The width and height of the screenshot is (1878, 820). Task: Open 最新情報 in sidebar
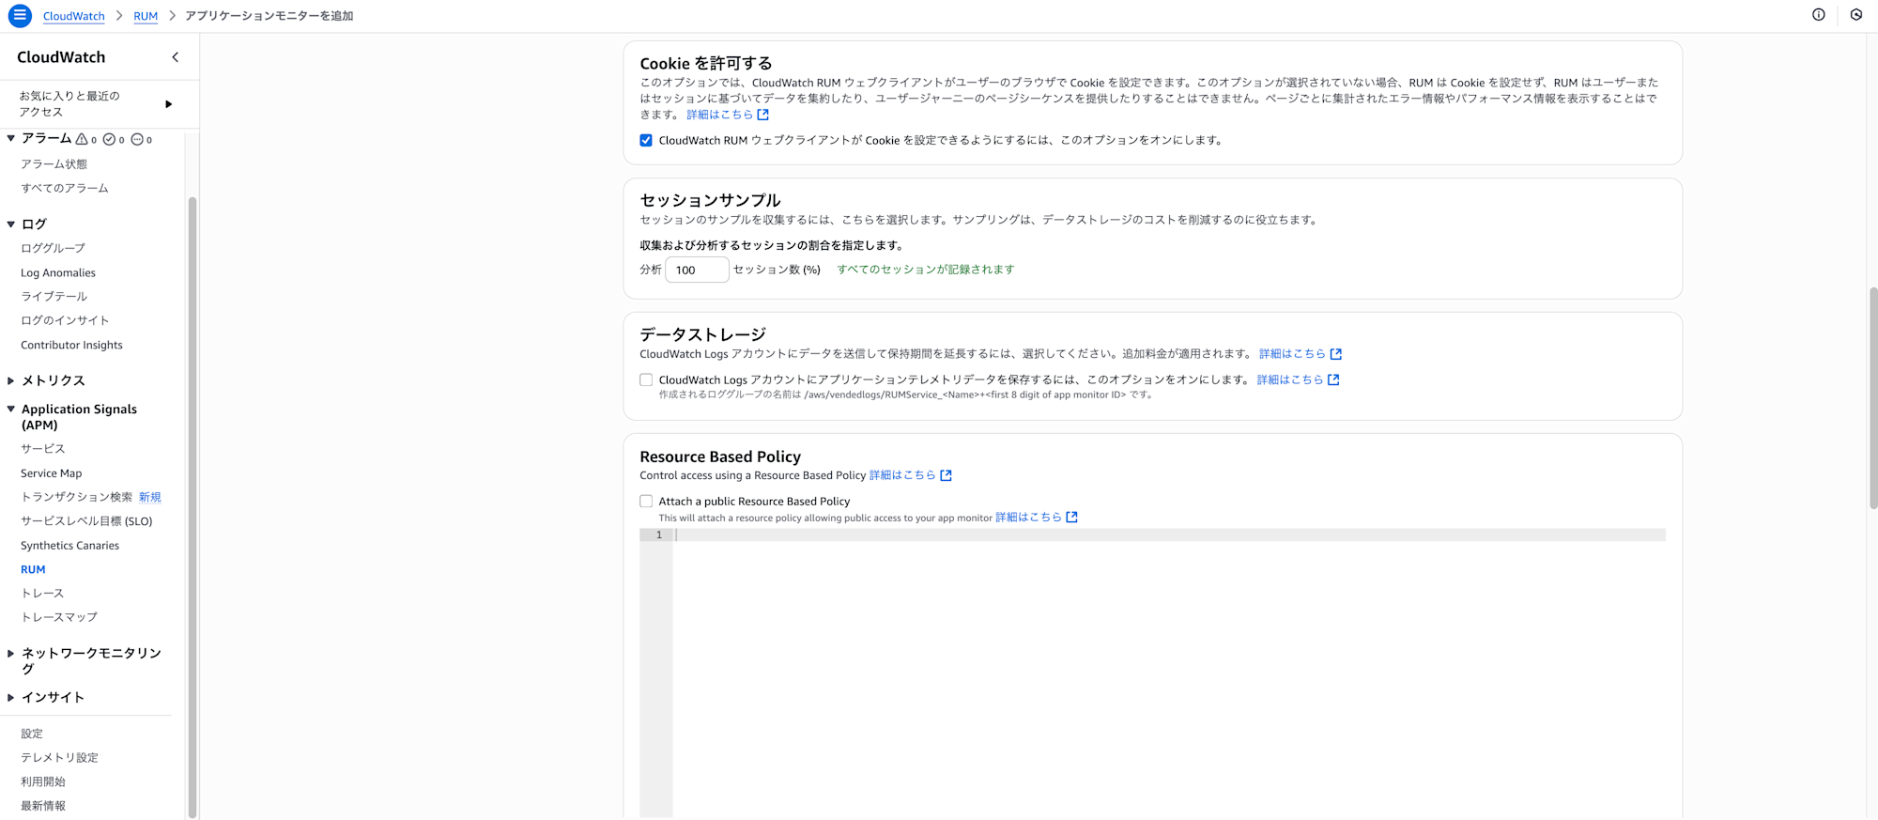tap(43, 806)
